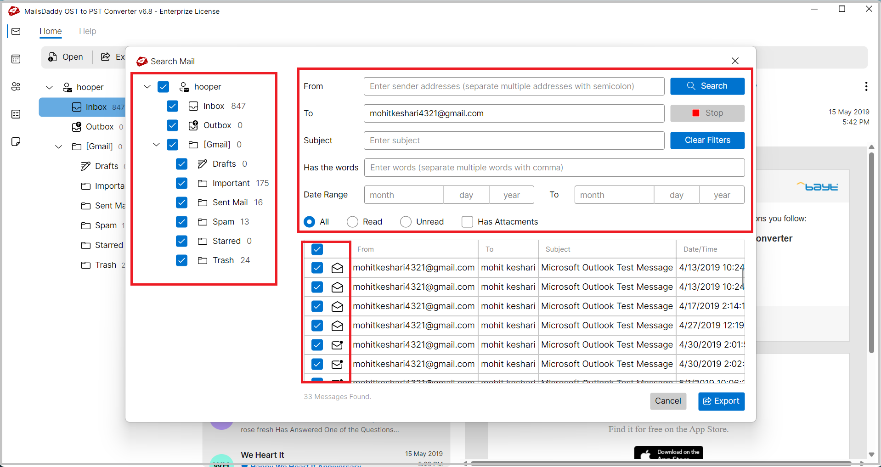Viewport: 881px width, 467px height.
Task: Open the notes icon in sidebar
Action: (16, 141)
